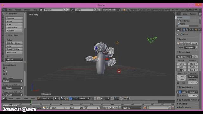Click the Shrink/Fatten button
The image size is (203, 114).
pos(14,28)
